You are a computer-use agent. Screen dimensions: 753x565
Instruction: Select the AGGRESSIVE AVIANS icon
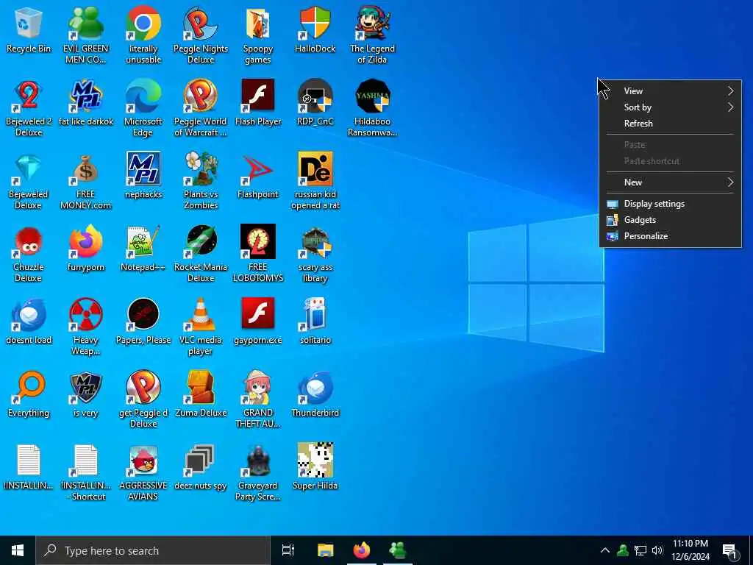[143, 461]
